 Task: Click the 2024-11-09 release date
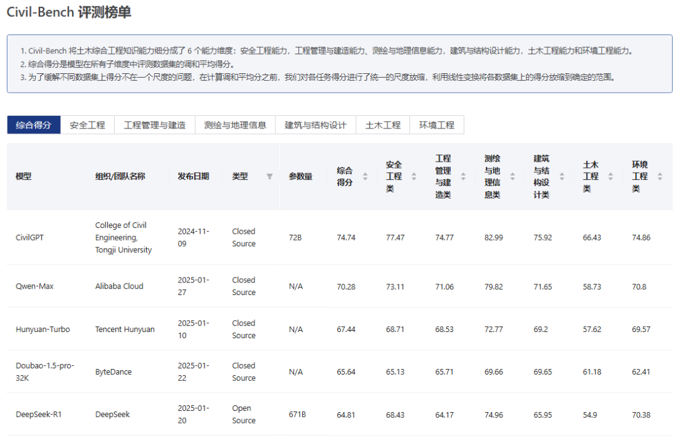click(194, 237)
